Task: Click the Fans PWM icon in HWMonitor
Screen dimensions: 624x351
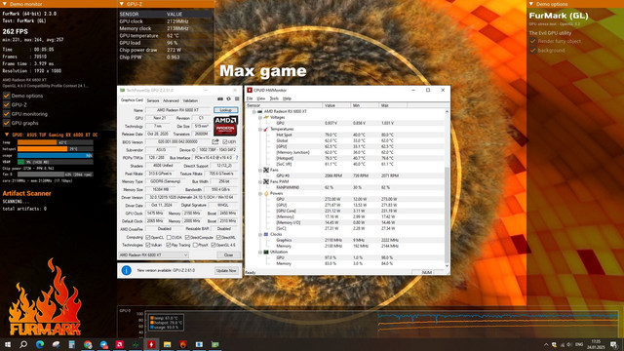Action: coord(266,181)
